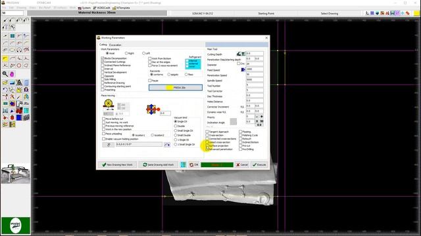Select the Right radio option

pyautogui.click(x=126, y=53)
